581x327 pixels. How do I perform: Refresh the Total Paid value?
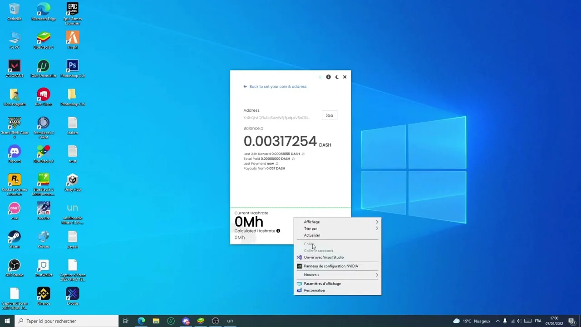293,159
